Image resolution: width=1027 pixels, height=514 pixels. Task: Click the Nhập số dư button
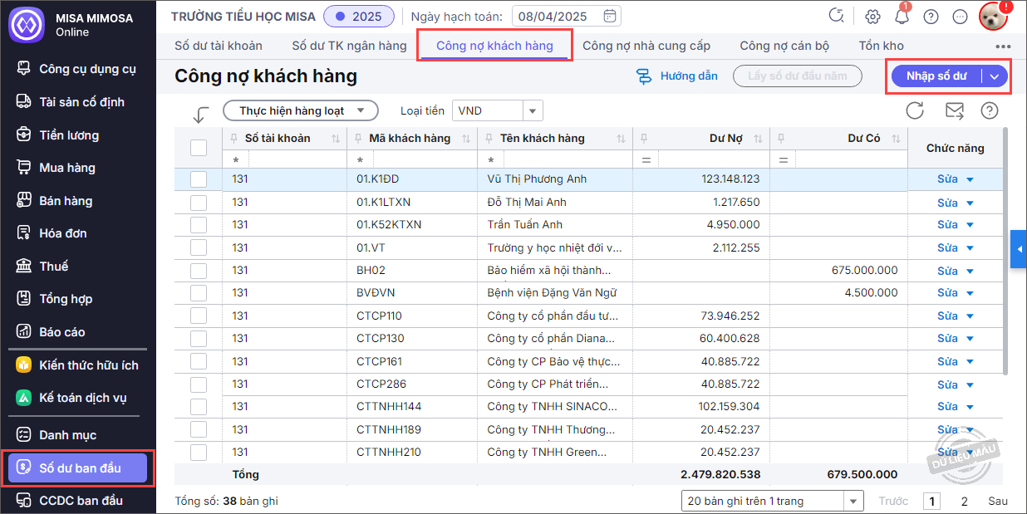coord(936,76)
